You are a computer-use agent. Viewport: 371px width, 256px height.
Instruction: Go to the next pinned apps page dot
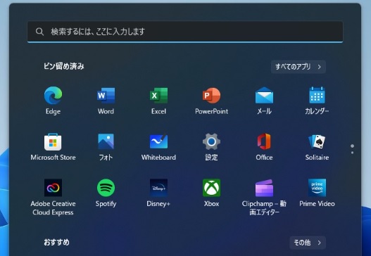coord(352,153)
